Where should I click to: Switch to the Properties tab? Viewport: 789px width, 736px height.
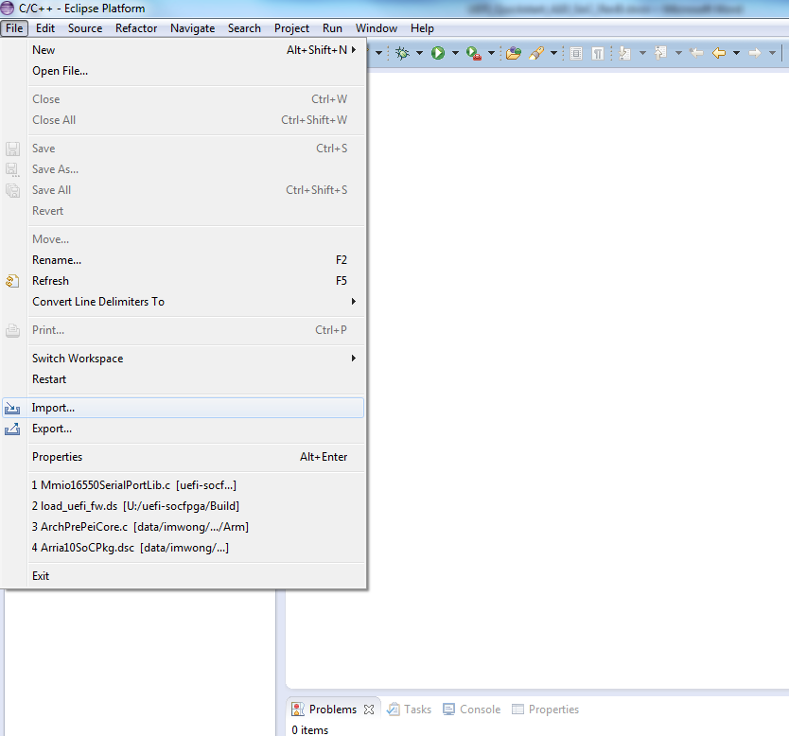tap(546, 710)
